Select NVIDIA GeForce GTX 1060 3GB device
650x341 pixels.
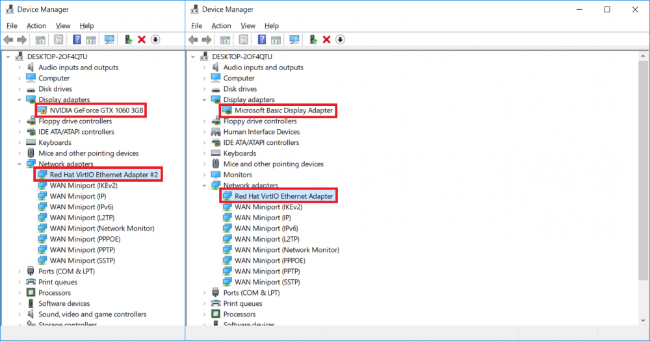pyautogui.click(x=97, y=110)
